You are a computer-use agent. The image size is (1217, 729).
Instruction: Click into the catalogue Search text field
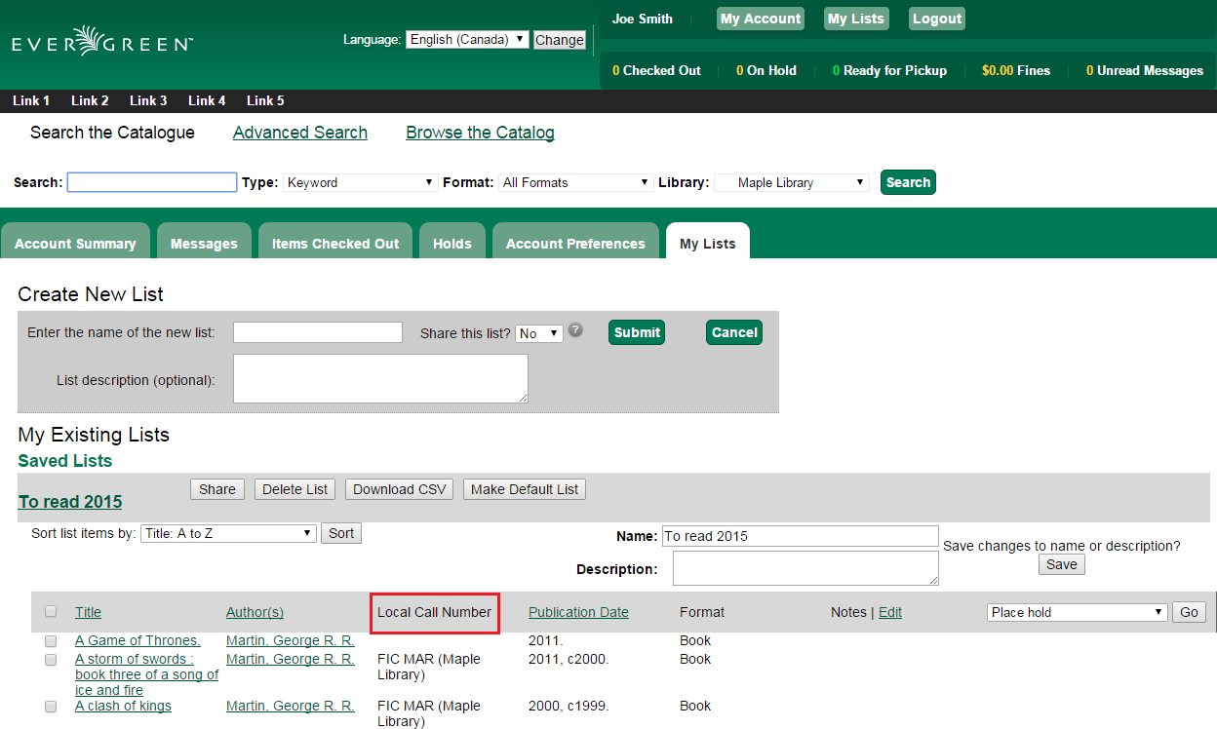(152, 182)
